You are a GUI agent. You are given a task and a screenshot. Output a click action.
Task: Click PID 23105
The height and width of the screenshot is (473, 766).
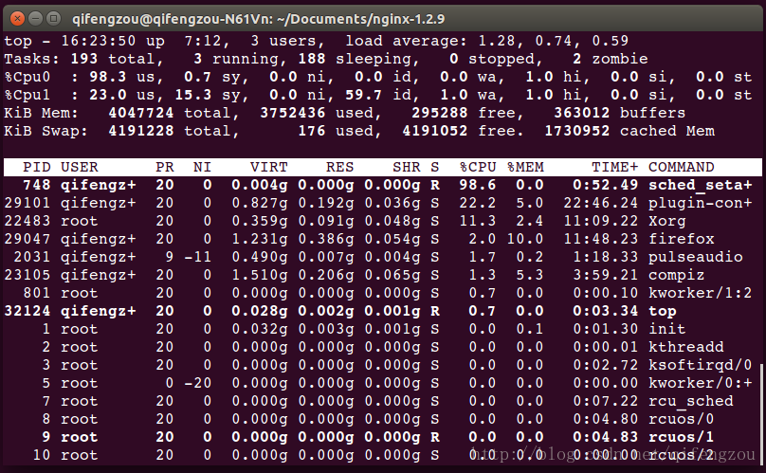[27, 275]
